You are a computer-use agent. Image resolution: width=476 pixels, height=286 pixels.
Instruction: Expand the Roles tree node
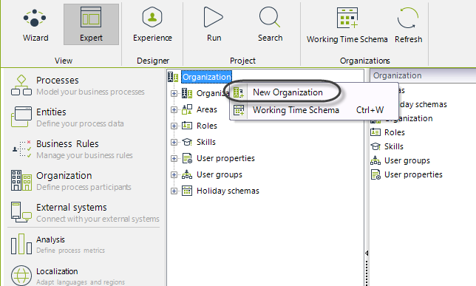pyautogui.click(x=174, y=126)
